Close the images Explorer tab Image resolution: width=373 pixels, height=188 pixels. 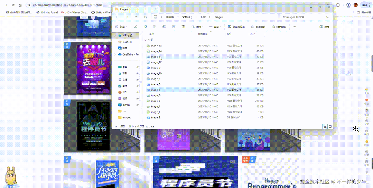[x=156, y=9]
